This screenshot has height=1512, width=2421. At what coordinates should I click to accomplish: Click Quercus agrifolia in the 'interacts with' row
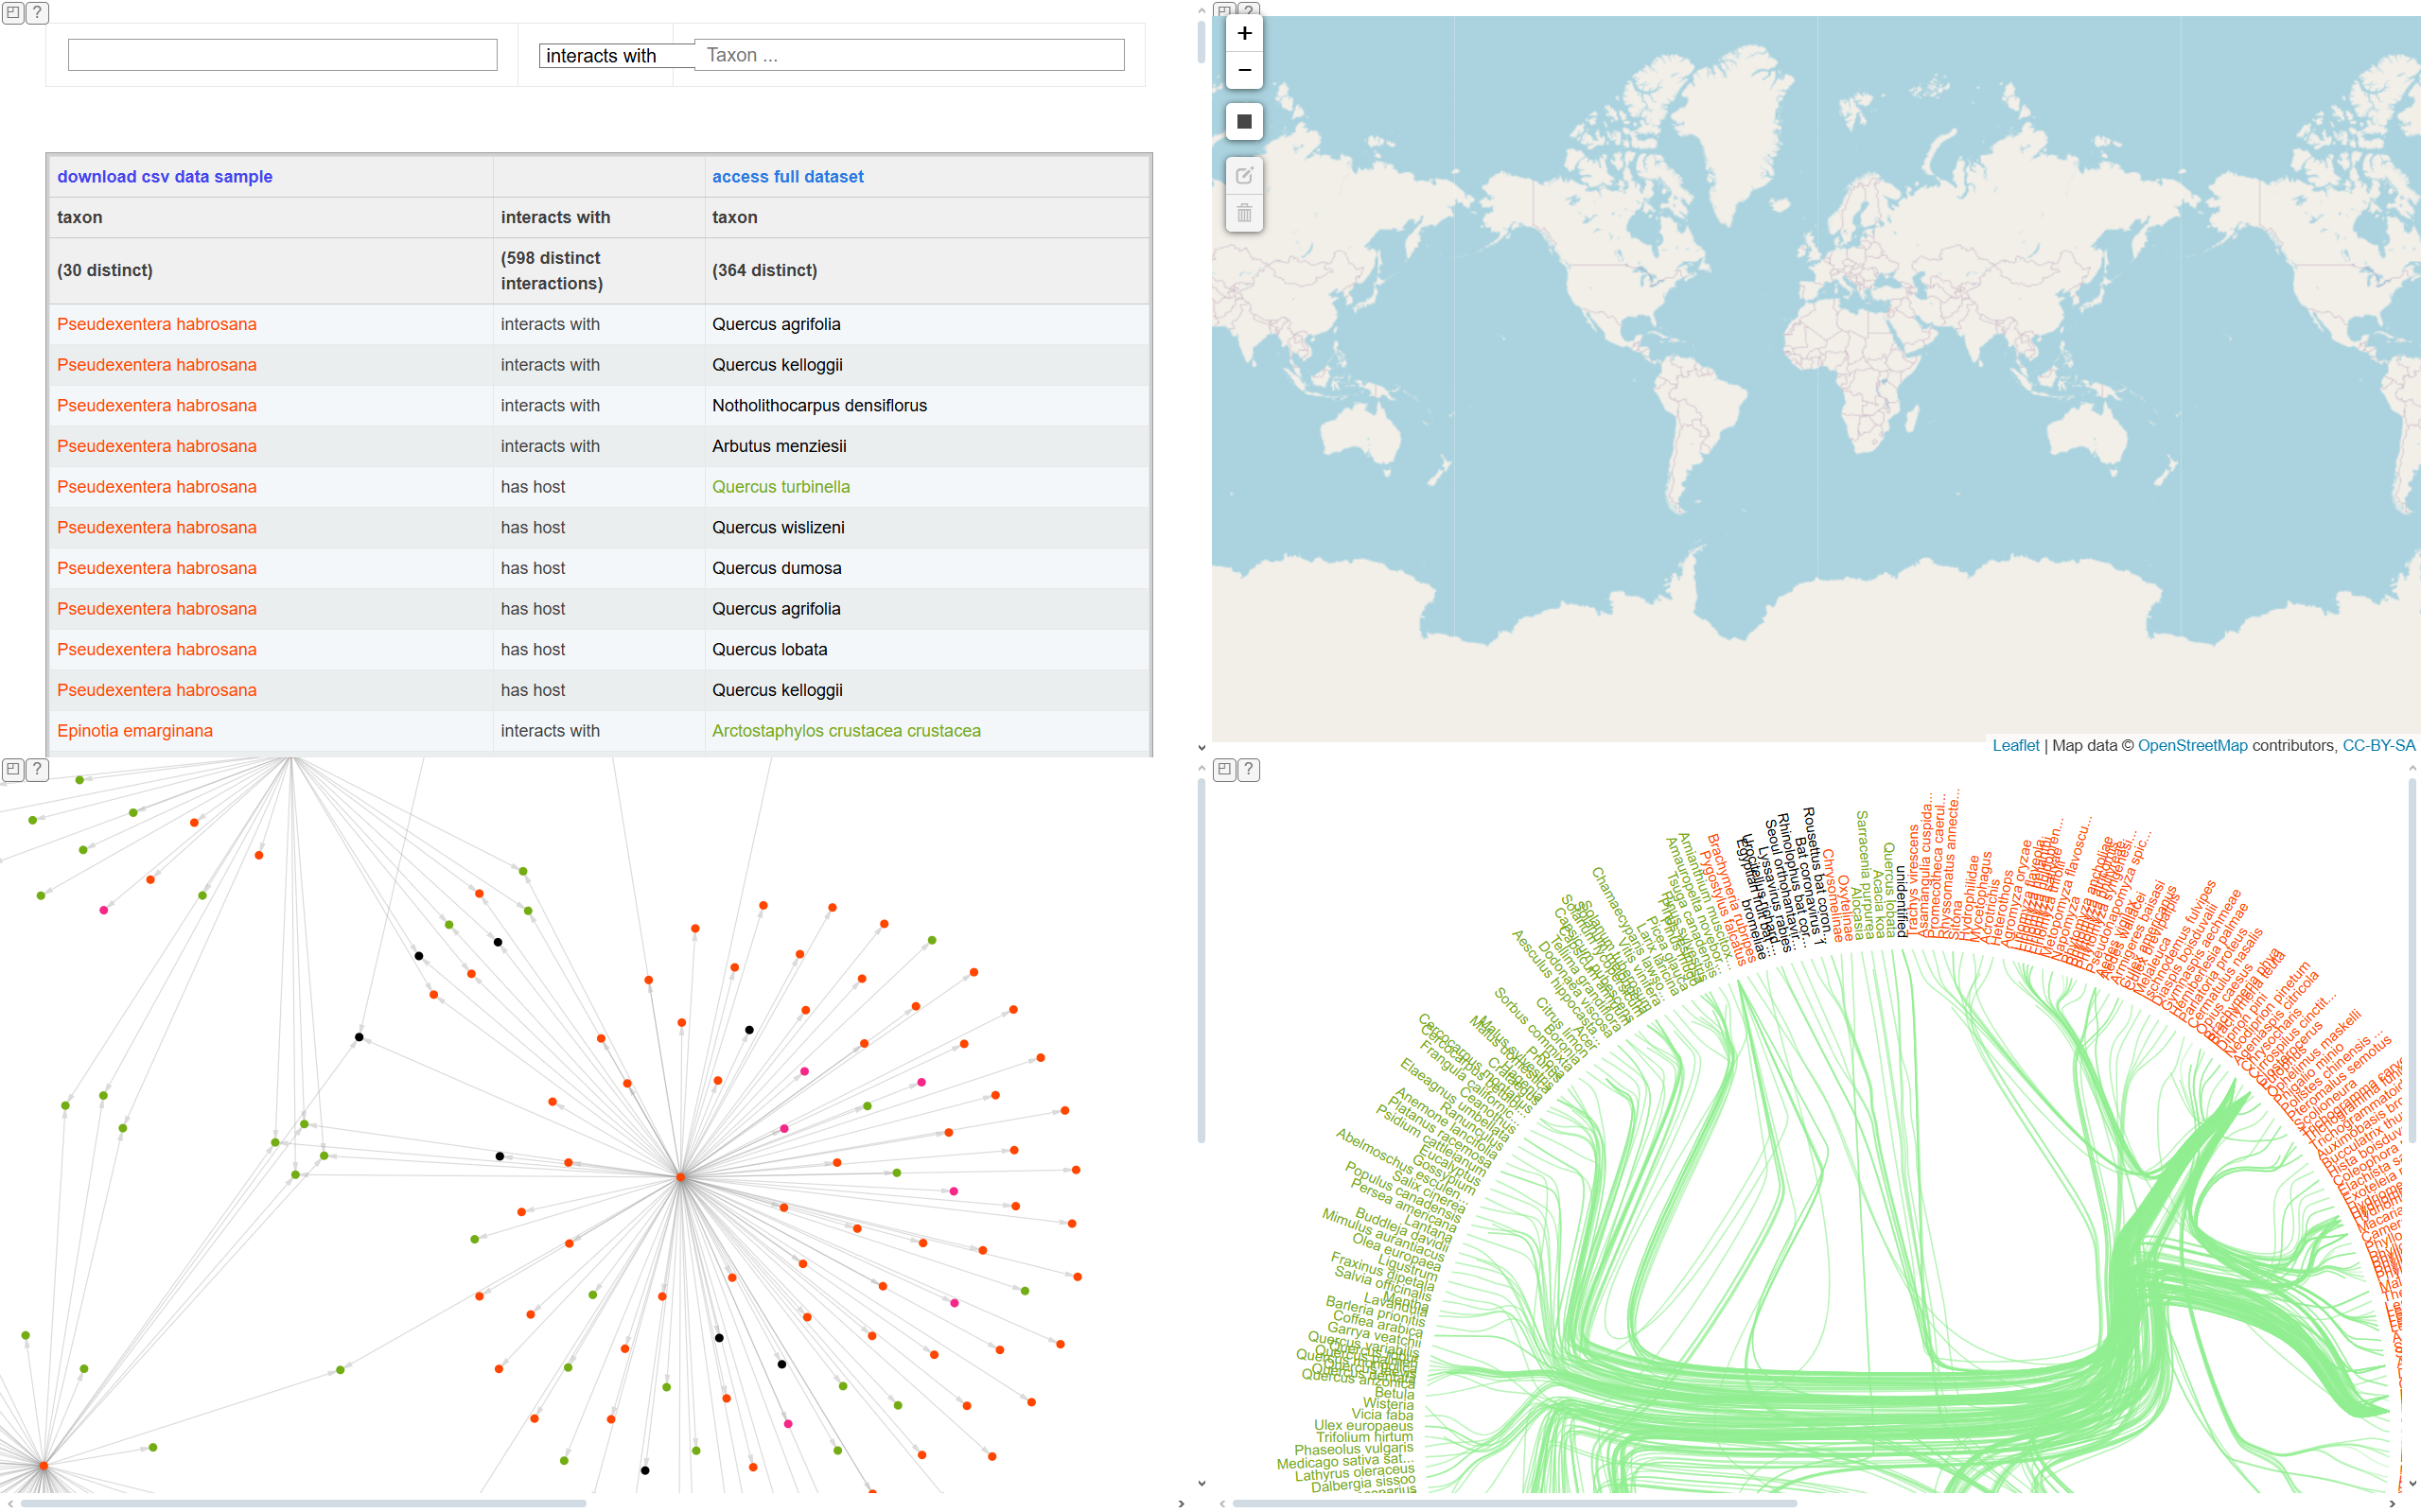777,324
